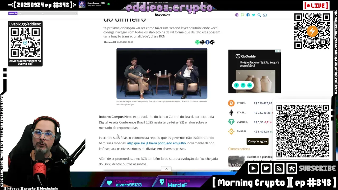The image size is (338, 190).
Task: Open author link Henrique HK
Action: (110, 42)
